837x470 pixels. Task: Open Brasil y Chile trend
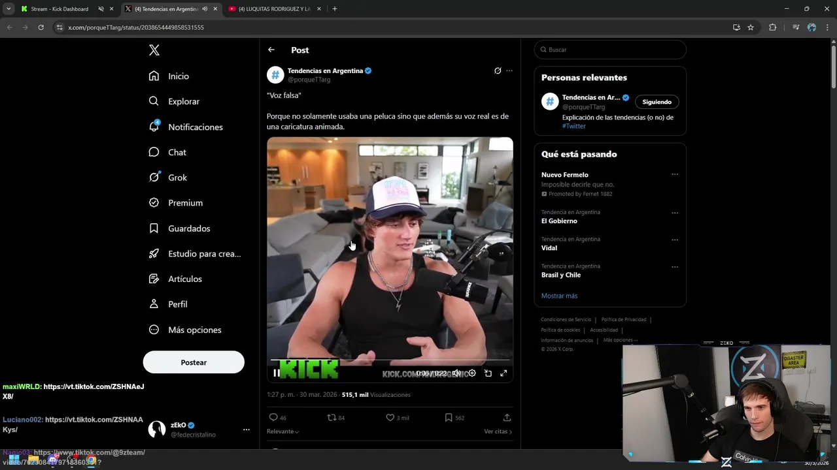coord(561,275)
